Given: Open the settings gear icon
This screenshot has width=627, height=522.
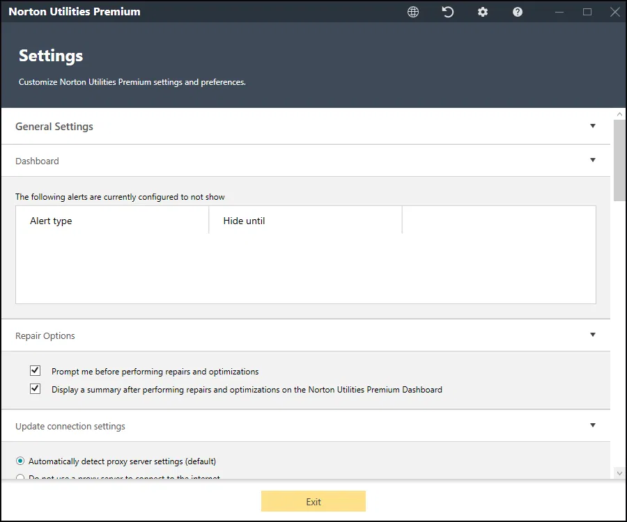Looking at the screenshot, I should 483,12.
